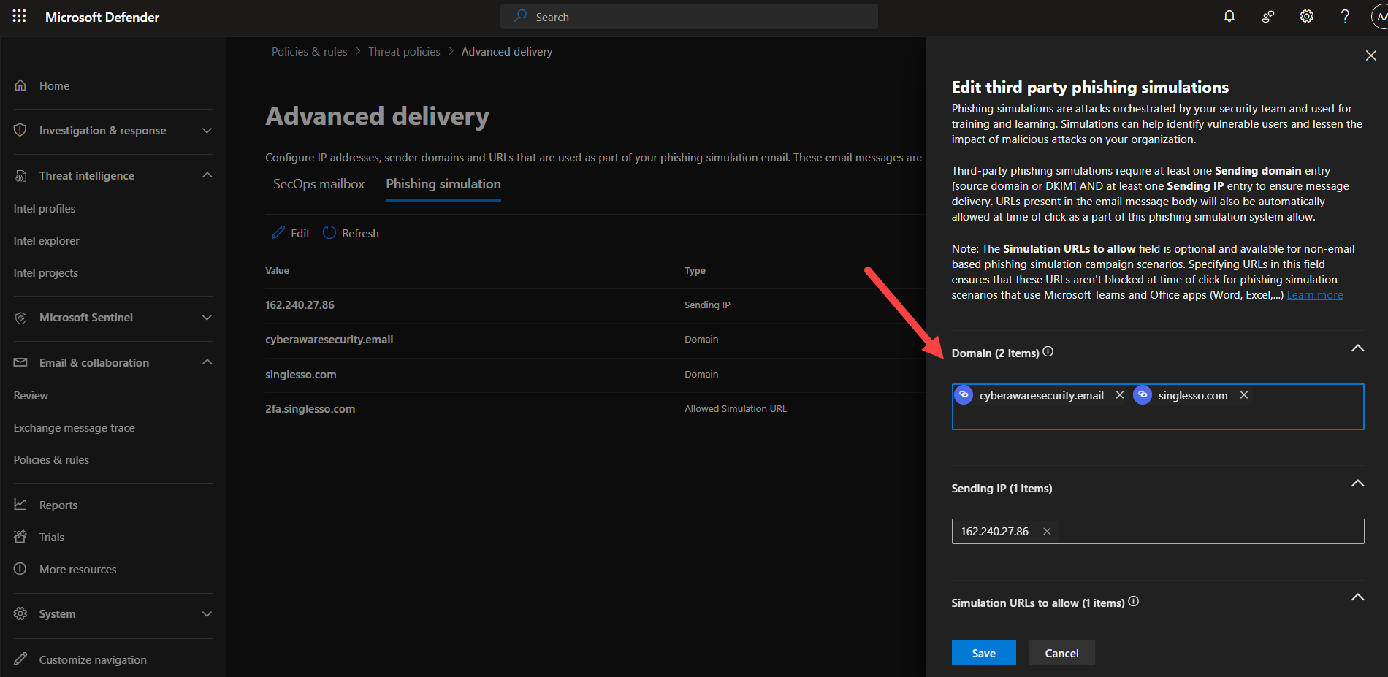Screen dimensions: 1388x677
Task: Open the Learn more link
Action: pos(1314,295)
